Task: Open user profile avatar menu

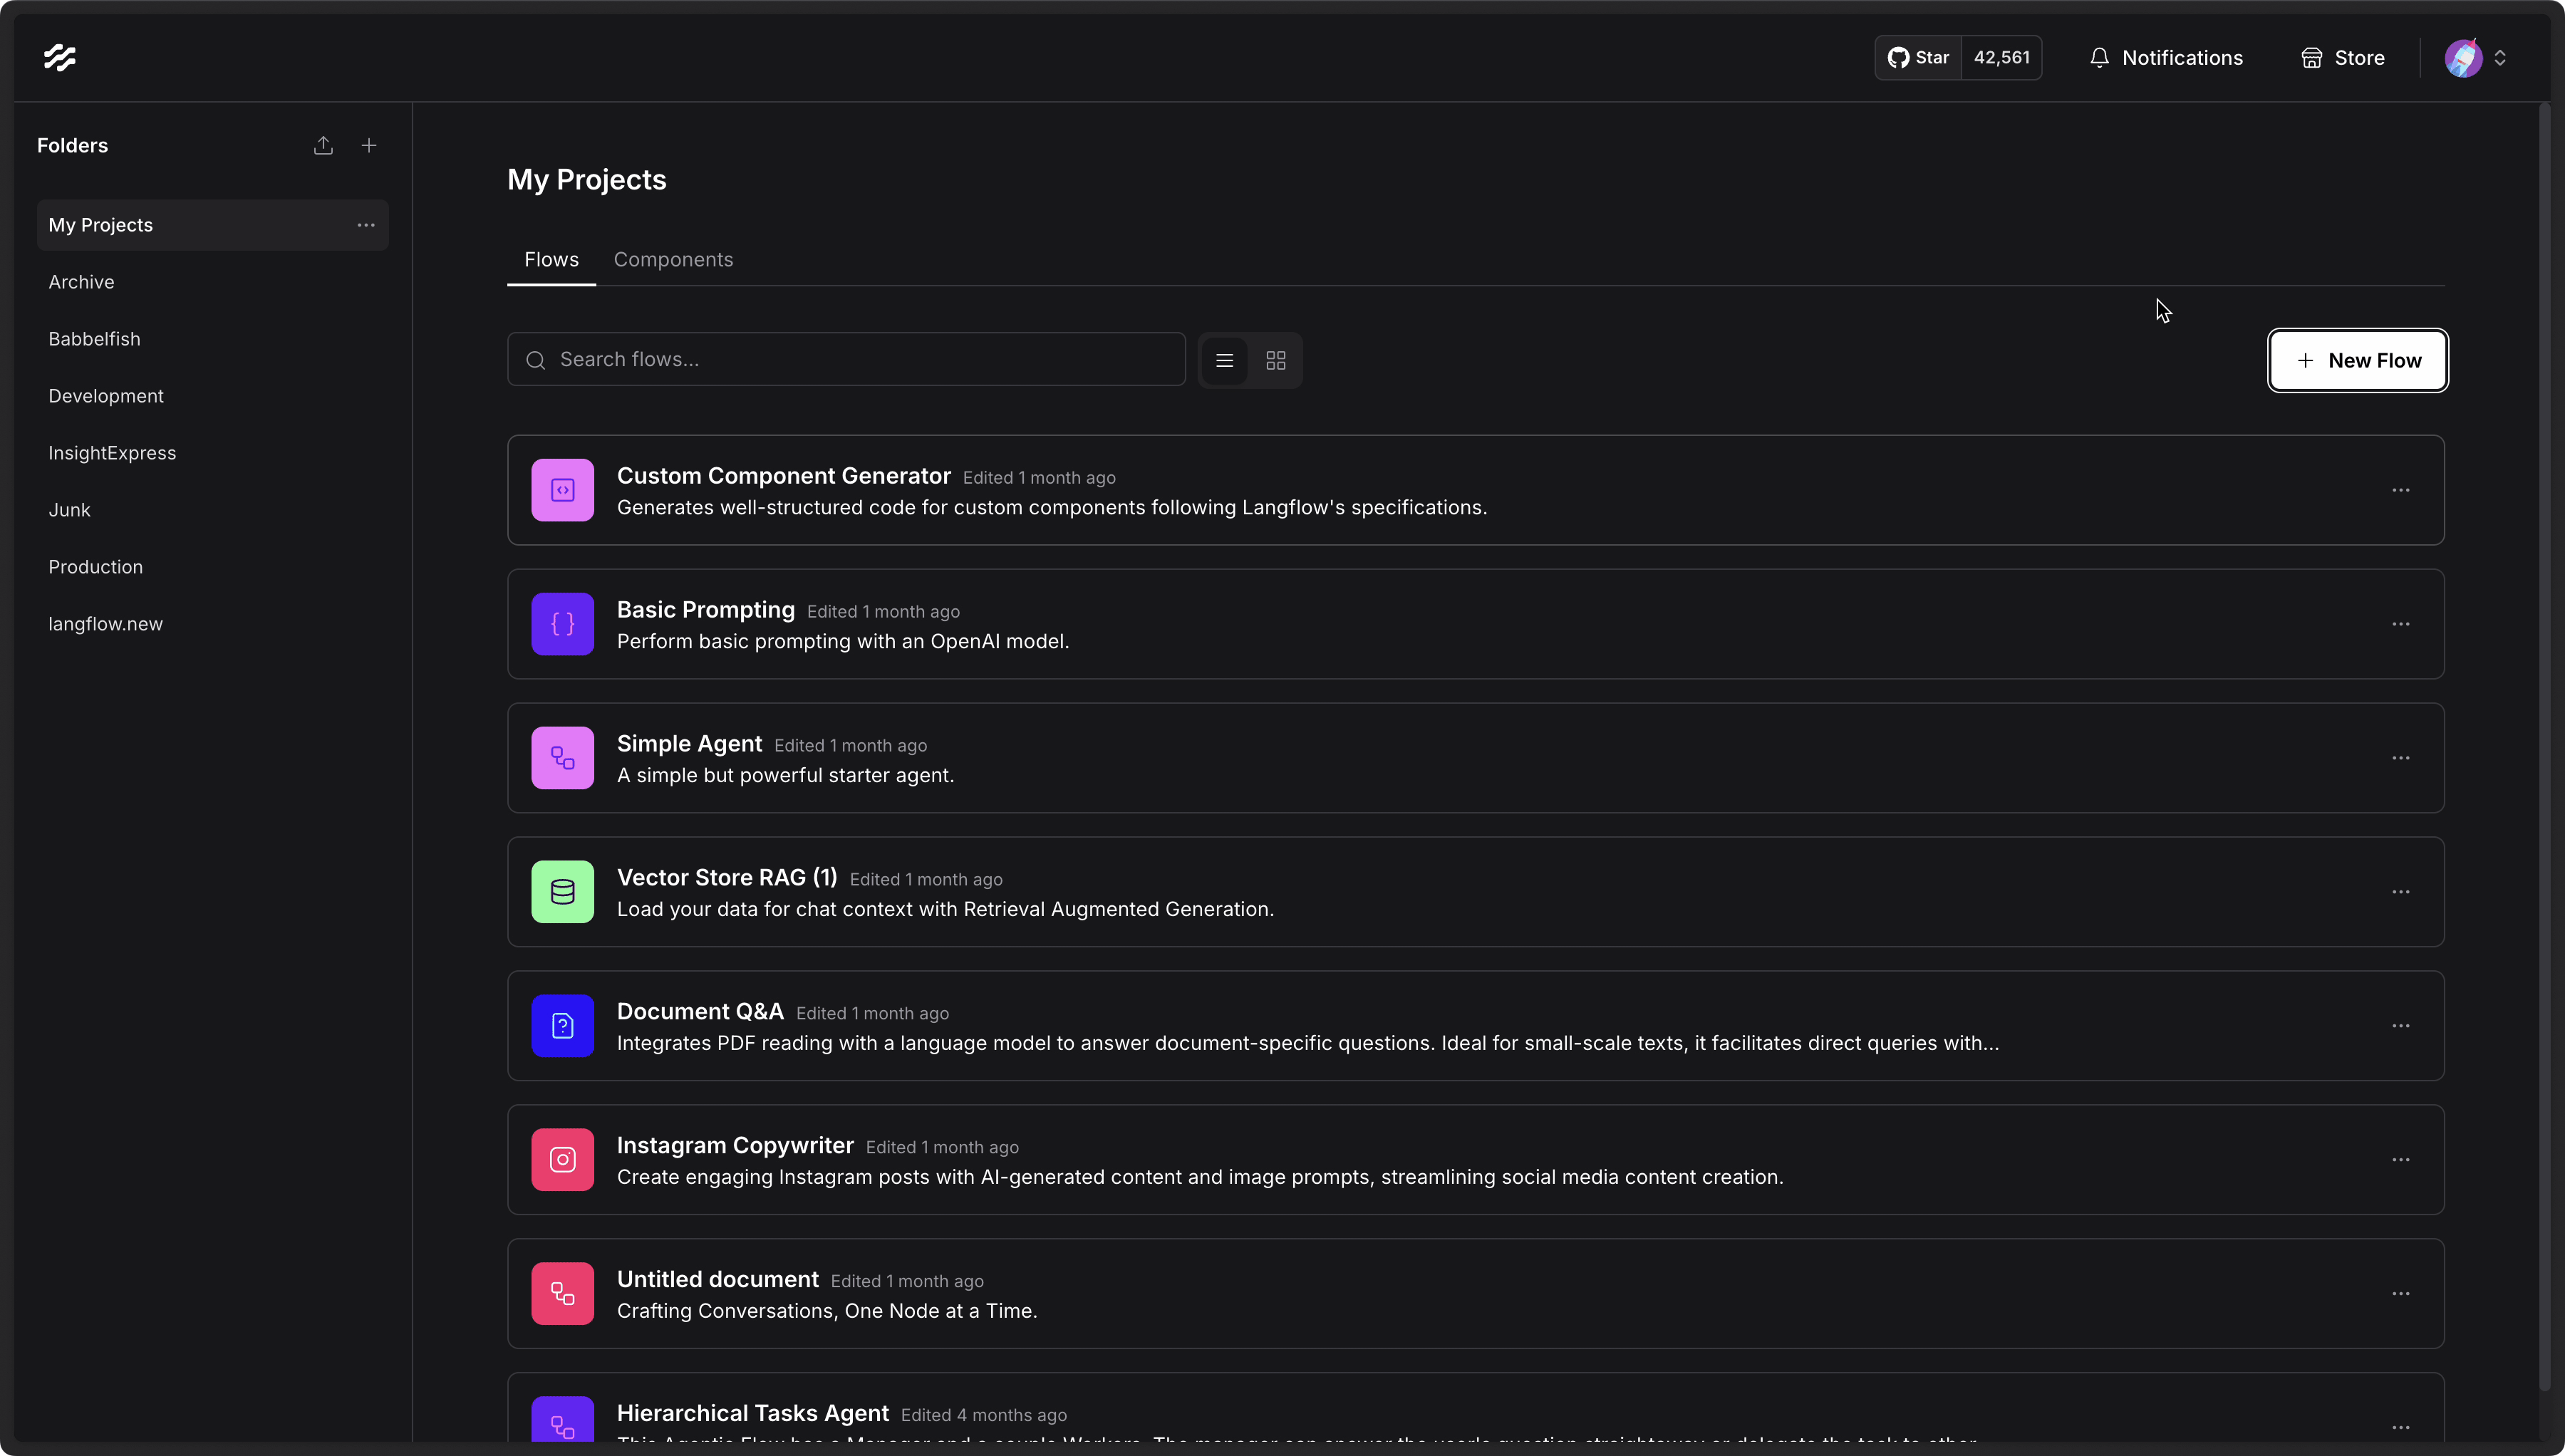Action: [2464, 58]
